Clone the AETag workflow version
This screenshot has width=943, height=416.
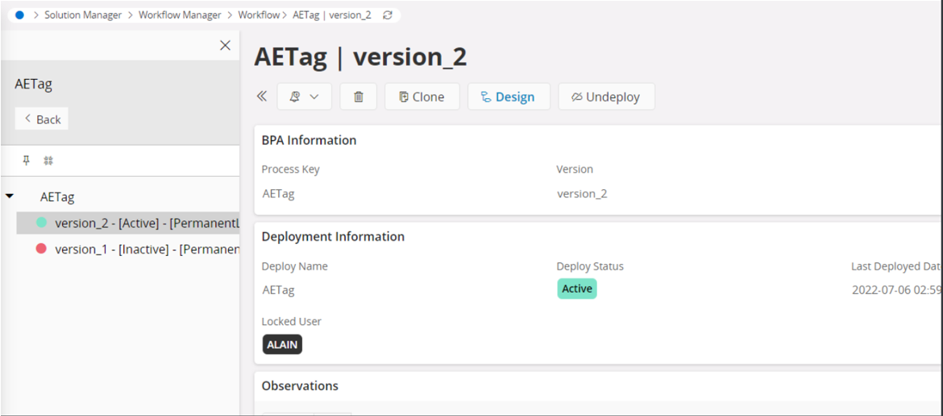click(x=422, y=97)
